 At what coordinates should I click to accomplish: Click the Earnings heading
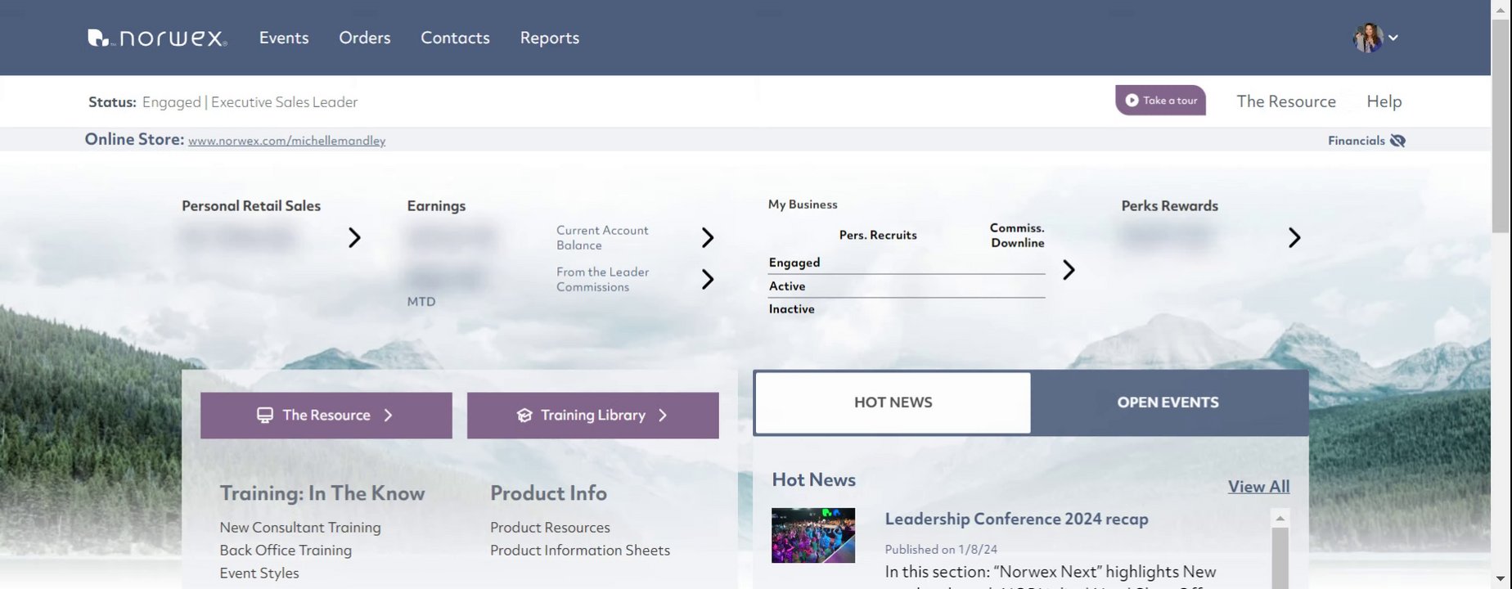(x=436, y=206)
